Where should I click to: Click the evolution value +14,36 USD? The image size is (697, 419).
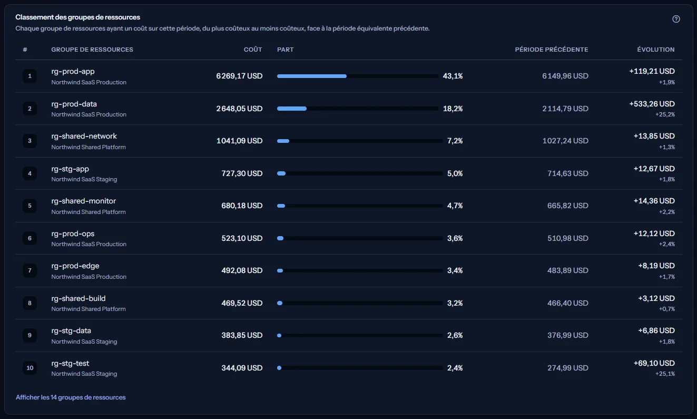click(654, 201)
